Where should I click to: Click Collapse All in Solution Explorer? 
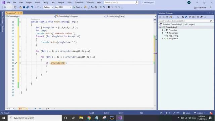pos(190,17)
